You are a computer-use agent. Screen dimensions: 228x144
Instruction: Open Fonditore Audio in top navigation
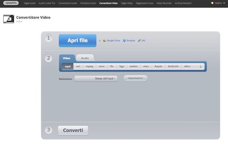[88, 3]
